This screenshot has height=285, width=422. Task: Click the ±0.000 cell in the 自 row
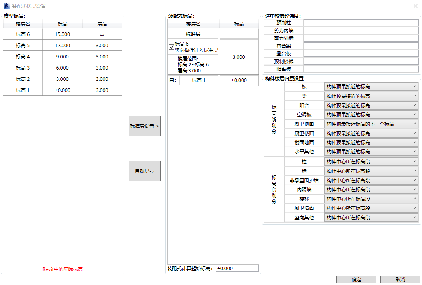click(239, 80)
